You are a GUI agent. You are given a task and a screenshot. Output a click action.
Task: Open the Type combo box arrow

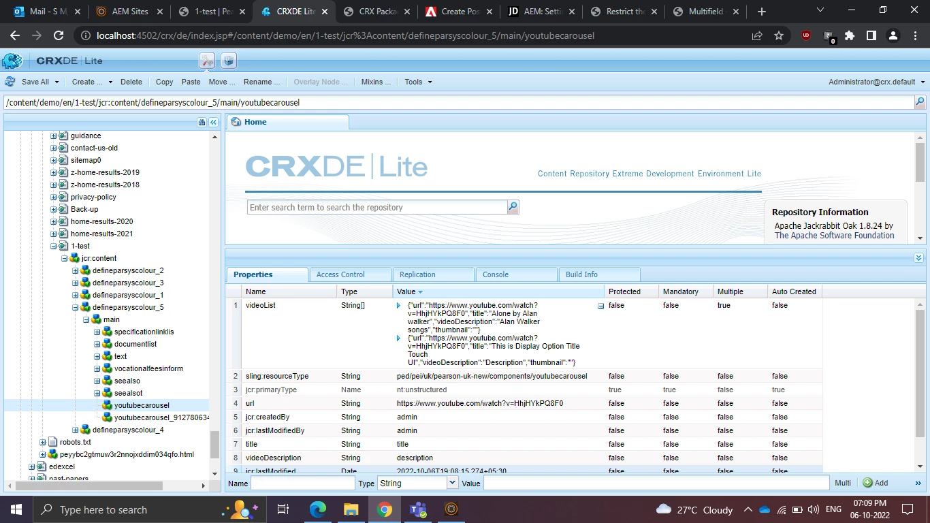(x=452, y=483)
